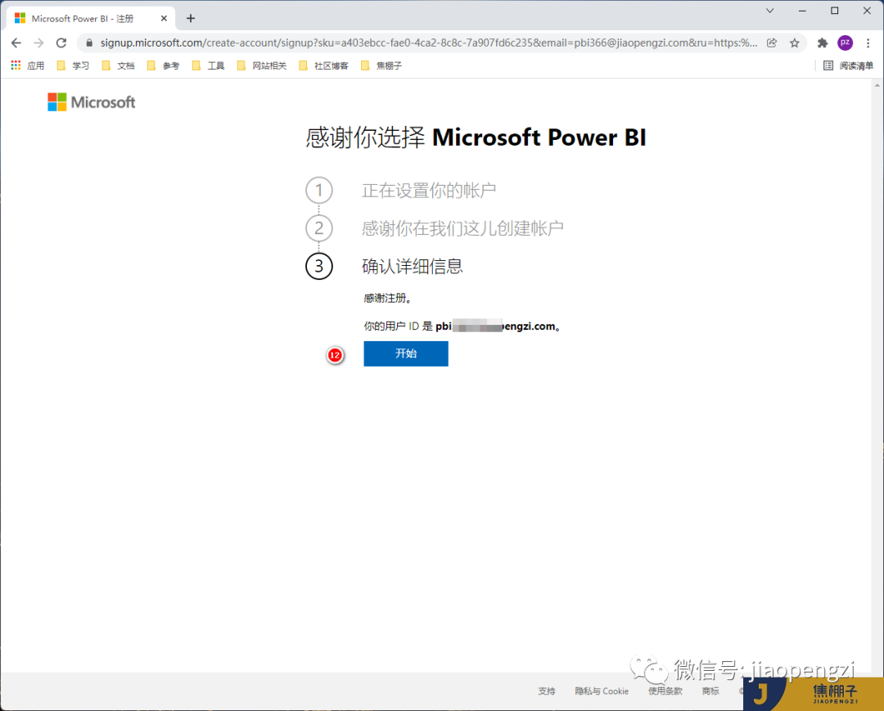
Task: Reload the page with refresh icon
Action: pyautogui.click(x=61, y=43)
